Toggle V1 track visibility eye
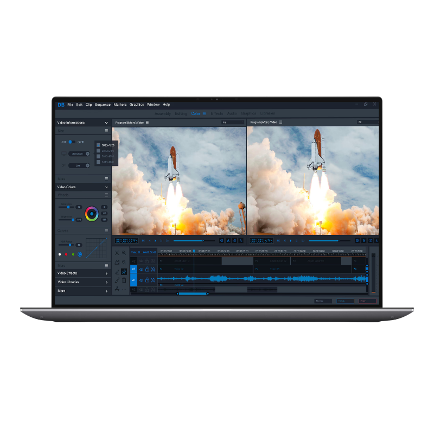The image size is (434, 434). 141,269
